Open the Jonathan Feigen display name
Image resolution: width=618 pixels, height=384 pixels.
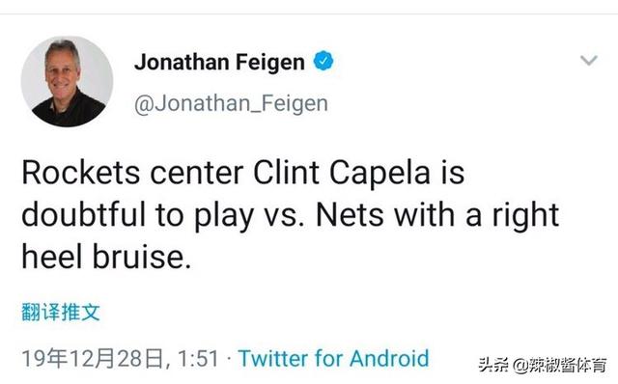coord(219,63)
